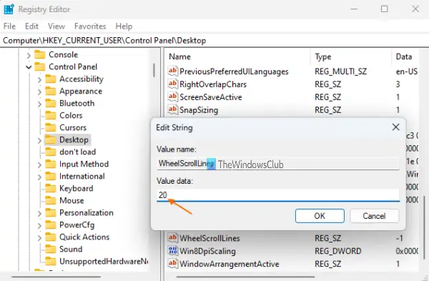429x281 pixels.
Task: Select the Win8DpiScaling DWORD value icon
Action: 172,251
